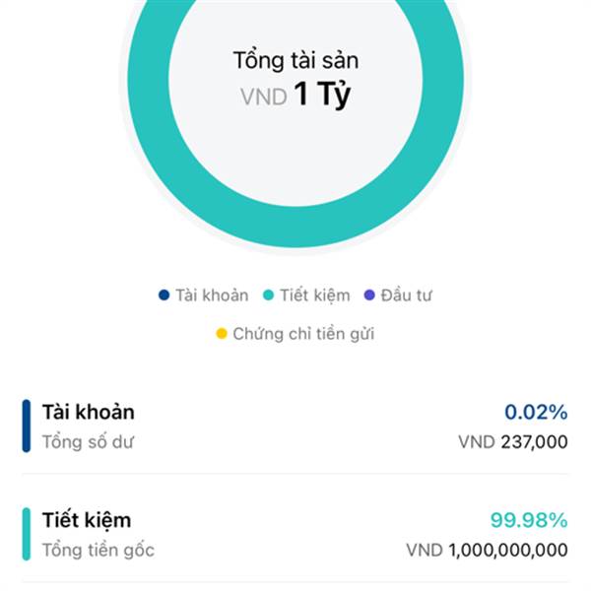Tap the VND 1,000,000,000 savings amount

pos(487,551)
